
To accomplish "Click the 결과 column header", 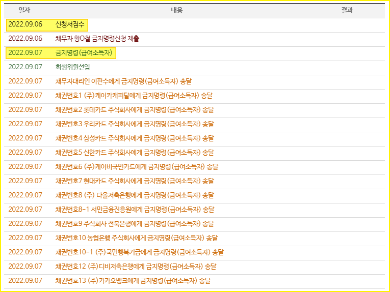I will 347,10.
